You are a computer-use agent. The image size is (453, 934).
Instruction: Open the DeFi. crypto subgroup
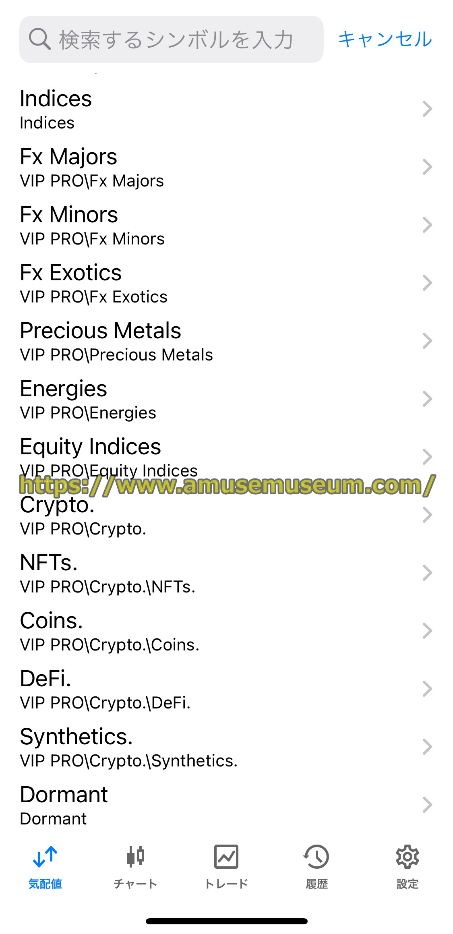click(x=226, y=689)
